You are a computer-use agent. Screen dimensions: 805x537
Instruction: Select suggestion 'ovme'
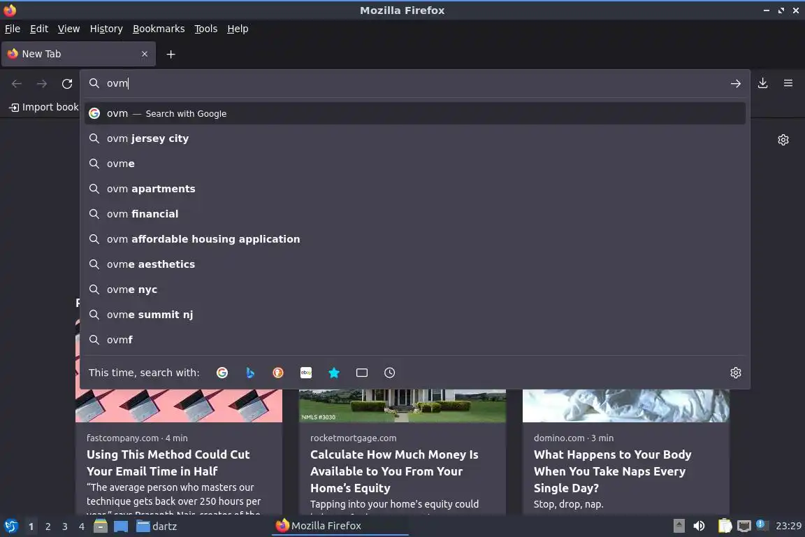tap(415, 164)
